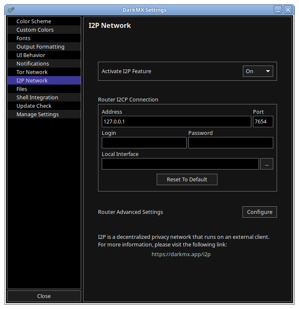Focus the Login input field

point(144,143)
